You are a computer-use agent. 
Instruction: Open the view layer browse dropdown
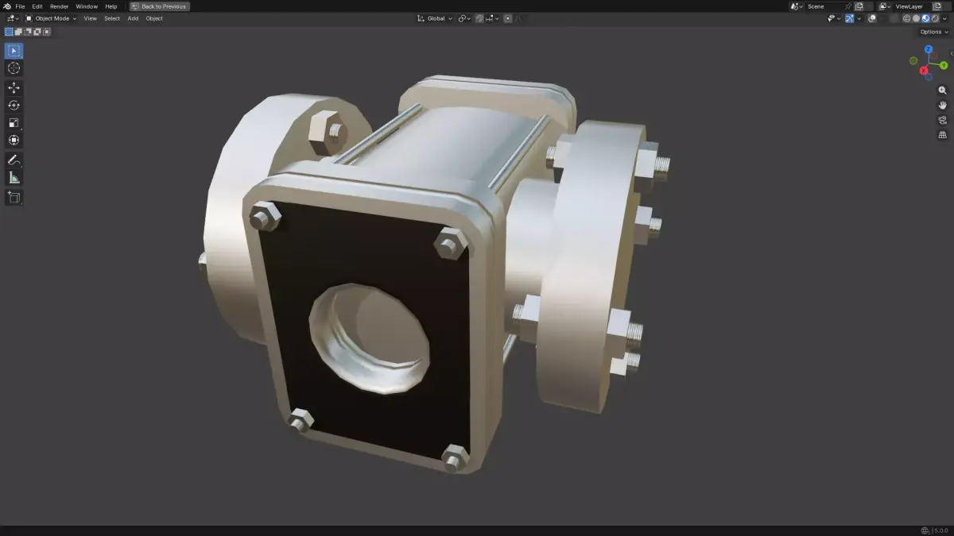point(884,6)
